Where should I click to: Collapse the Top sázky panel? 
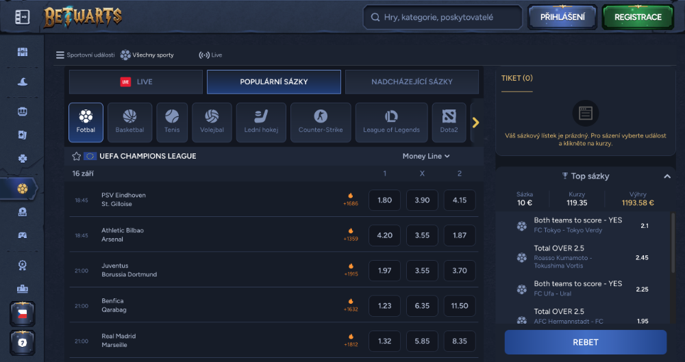667,177
